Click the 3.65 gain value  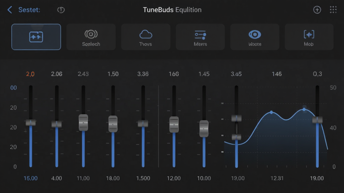[x=236, y=74]
